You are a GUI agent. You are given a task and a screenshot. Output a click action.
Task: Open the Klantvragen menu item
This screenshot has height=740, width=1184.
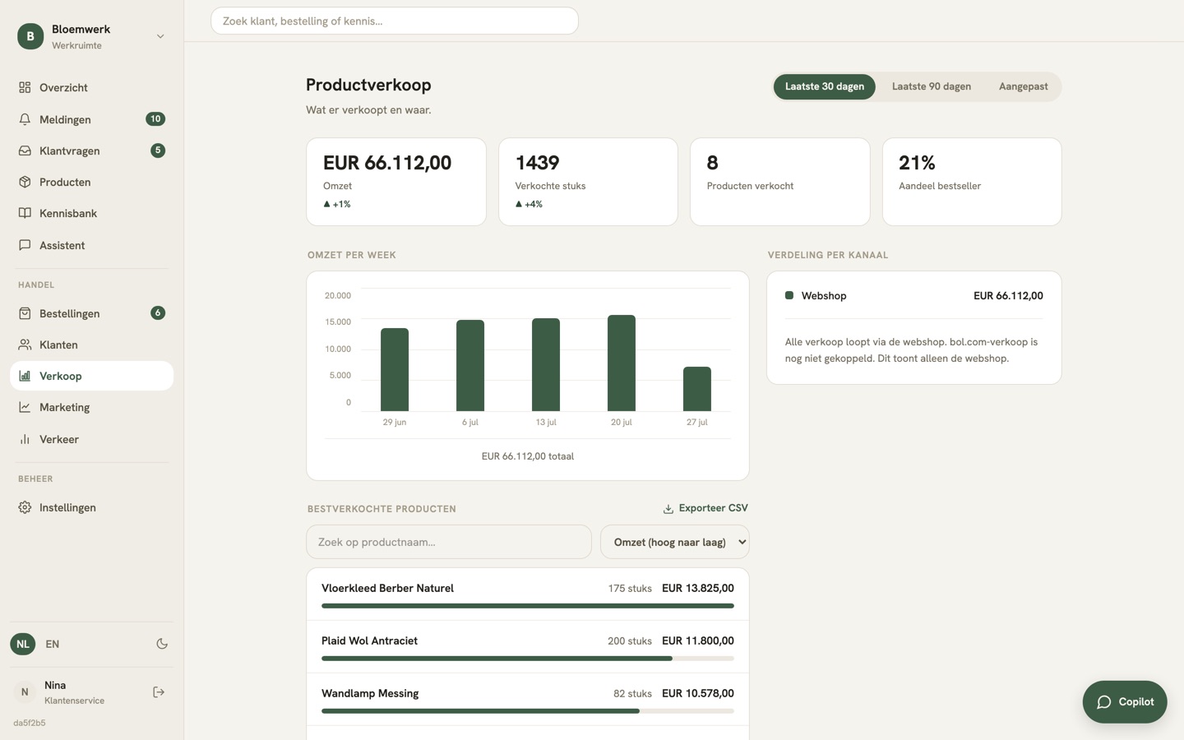pyautogui.click(x=92, y=150)
